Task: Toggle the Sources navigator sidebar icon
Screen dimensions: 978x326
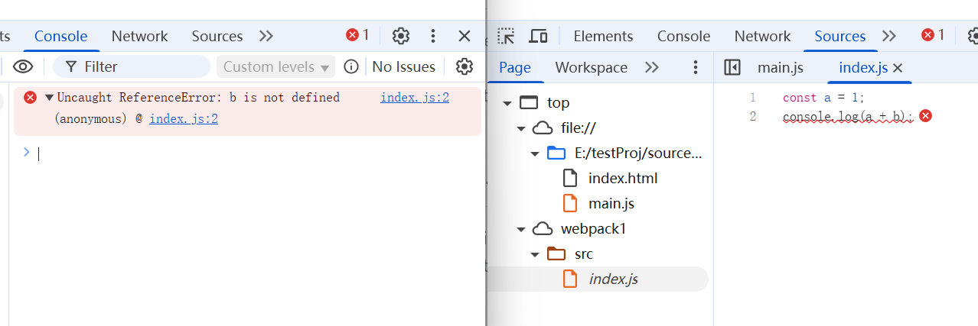Action: tap(732, 68)
